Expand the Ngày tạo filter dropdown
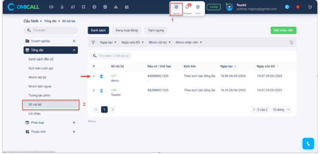323x154 pixels. [108, 42]
